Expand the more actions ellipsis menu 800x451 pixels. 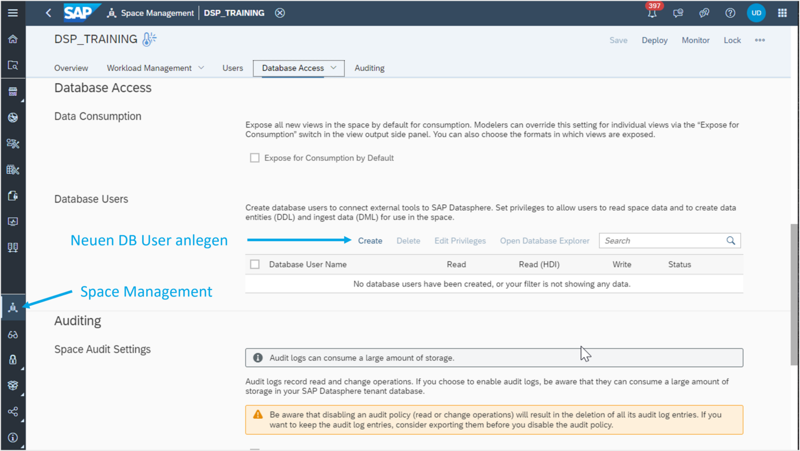pyautogui.click(x=760, y=40)
